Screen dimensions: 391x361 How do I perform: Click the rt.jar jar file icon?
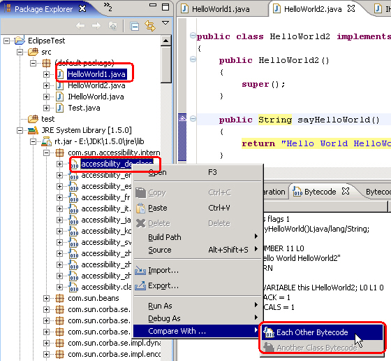46,141
